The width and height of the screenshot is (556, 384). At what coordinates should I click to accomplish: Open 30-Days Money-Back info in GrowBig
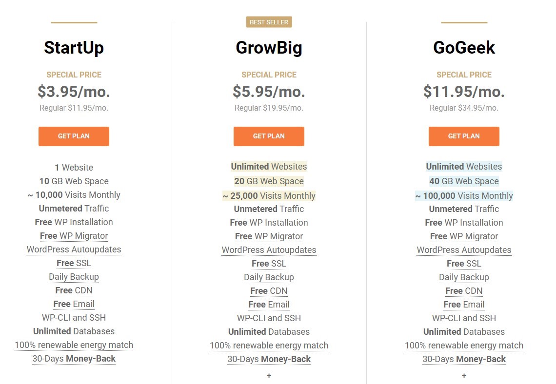click(269, 359)
